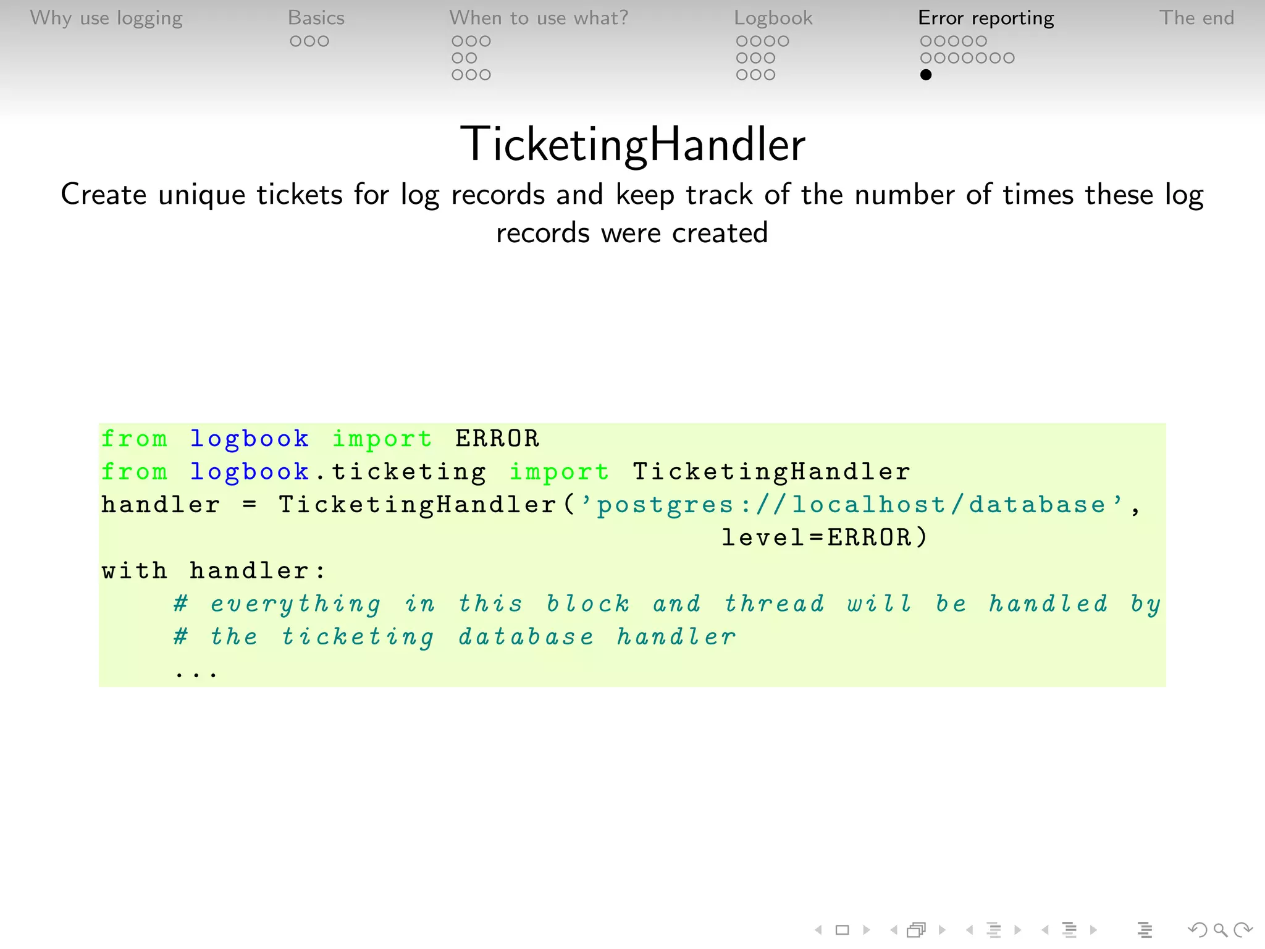
Task: Open the 'Logbook' section
Action: click(x=773, y=18)
